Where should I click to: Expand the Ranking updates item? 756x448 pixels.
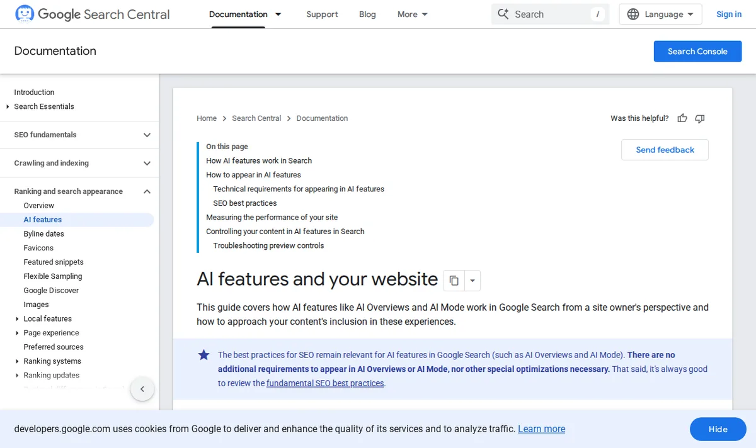click(17, 375)
